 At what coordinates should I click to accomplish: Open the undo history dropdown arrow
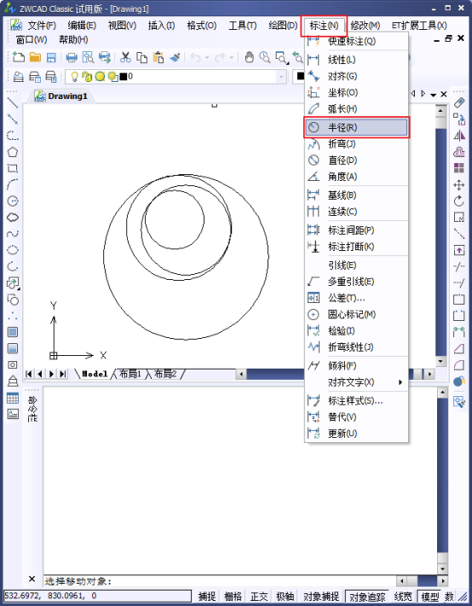pyautogui.click(x=207, y=57)
